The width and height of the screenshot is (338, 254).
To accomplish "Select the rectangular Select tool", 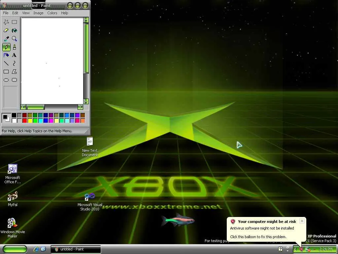I will tap(15, 22).
